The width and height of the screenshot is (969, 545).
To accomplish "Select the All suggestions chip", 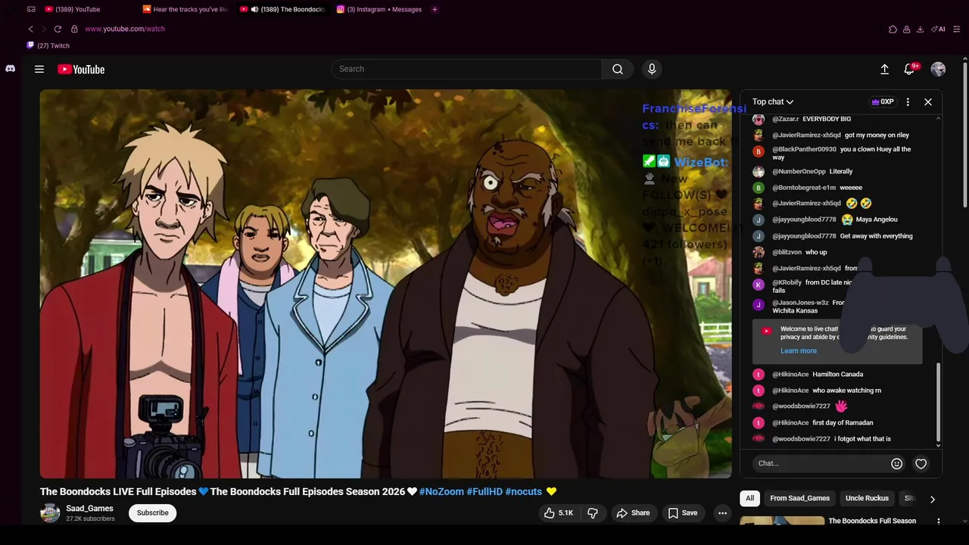I will 749,498.
